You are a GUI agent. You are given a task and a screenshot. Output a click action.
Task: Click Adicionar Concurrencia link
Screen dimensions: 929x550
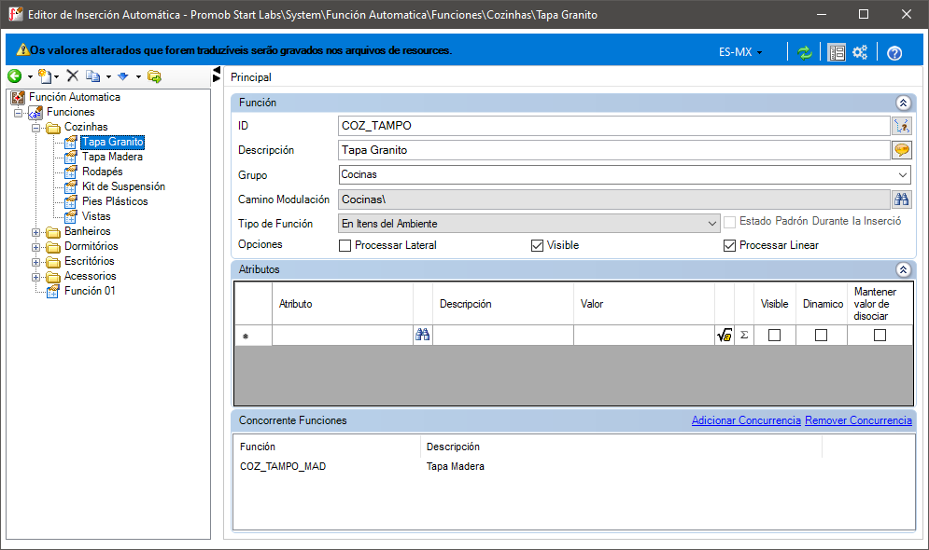746,420
